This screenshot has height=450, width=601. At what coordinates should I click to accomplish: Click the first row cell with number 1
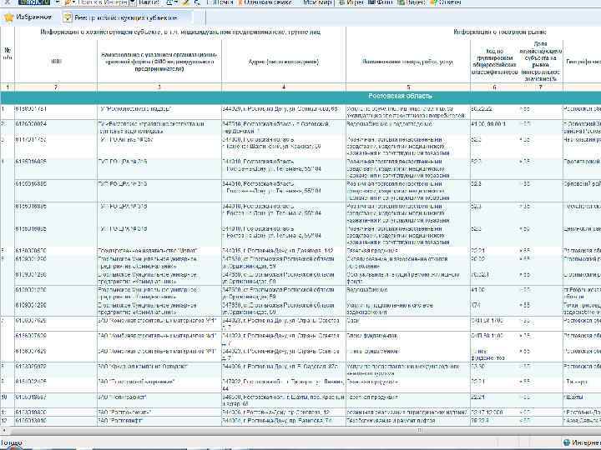(x=8, y=109)
